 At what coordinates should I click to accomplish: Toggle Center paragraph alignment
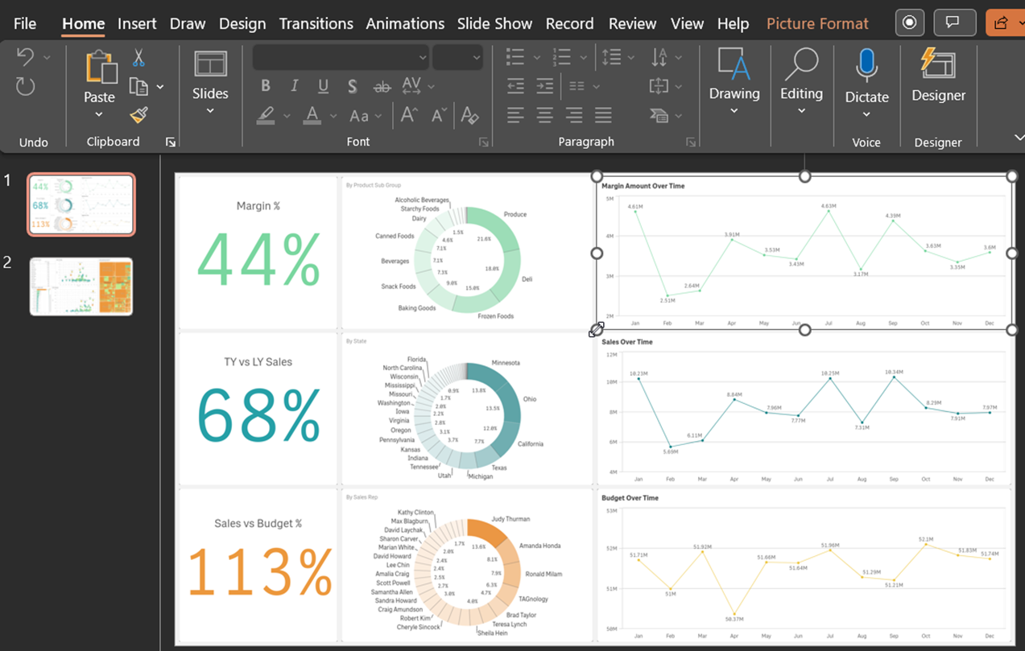545,116
